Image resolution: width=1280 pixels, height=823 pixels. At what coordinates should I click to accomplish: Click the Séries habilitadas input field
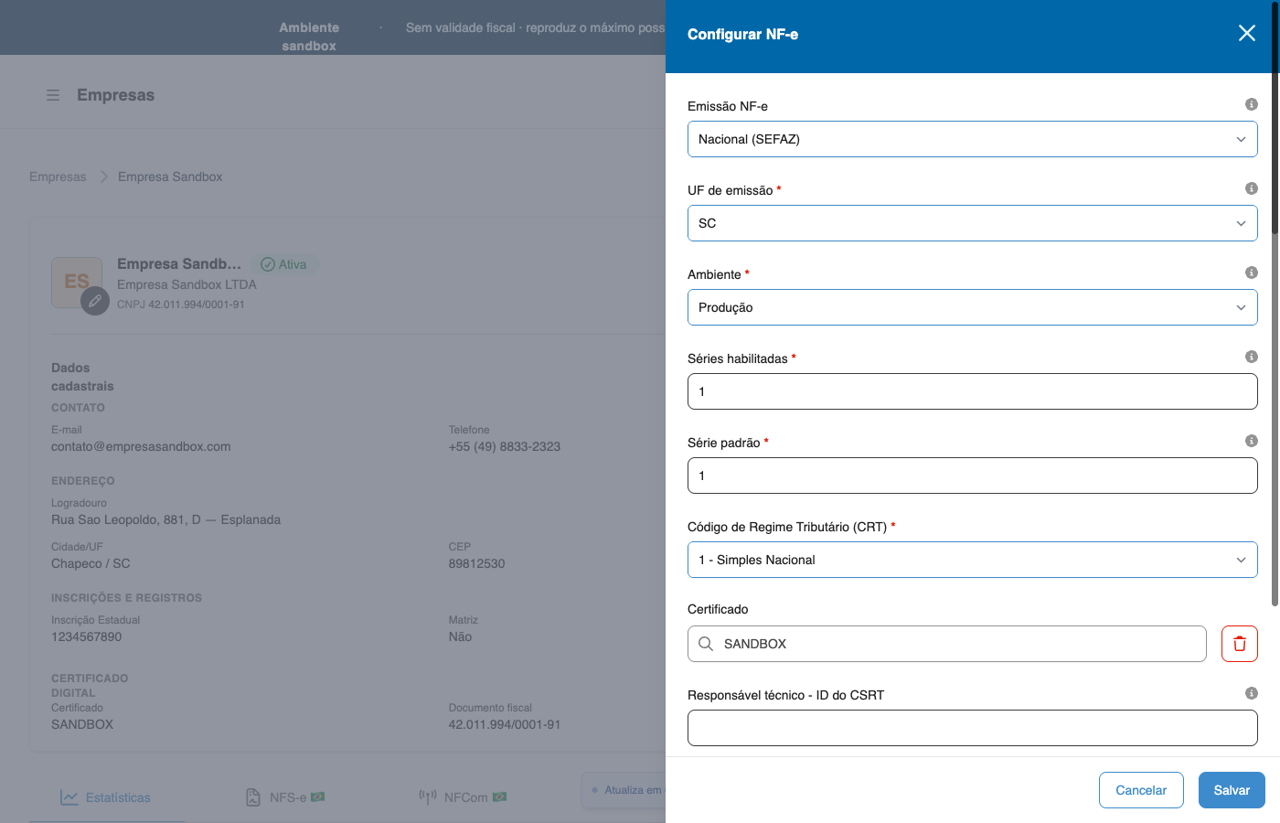973,391
